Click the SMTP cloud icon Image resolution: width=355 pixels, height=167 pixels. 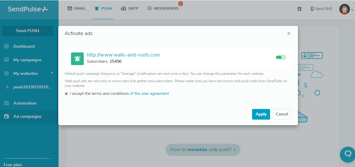[x=124, y=9]
